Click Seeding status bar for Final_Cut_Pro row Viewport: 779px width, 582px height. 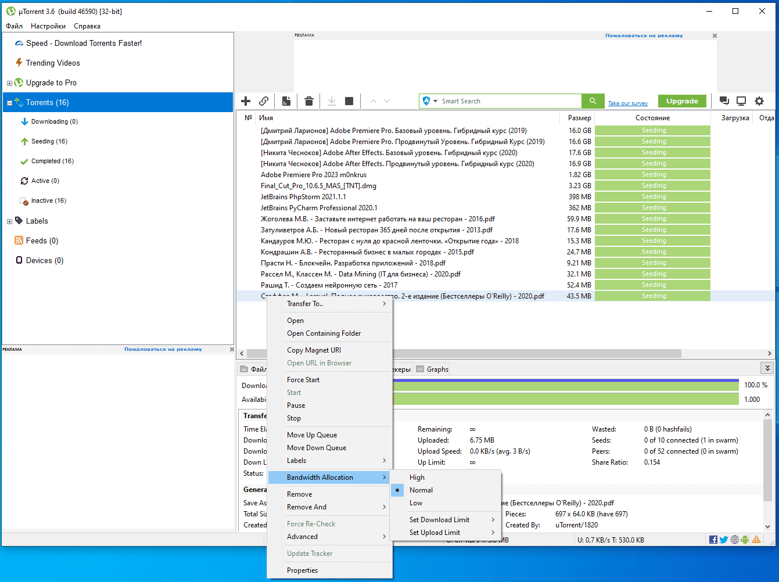653,186
